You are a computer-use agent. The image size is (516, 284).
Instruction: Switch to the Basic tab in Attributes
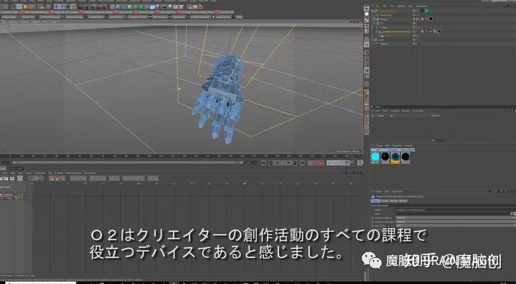coord(376,201)
